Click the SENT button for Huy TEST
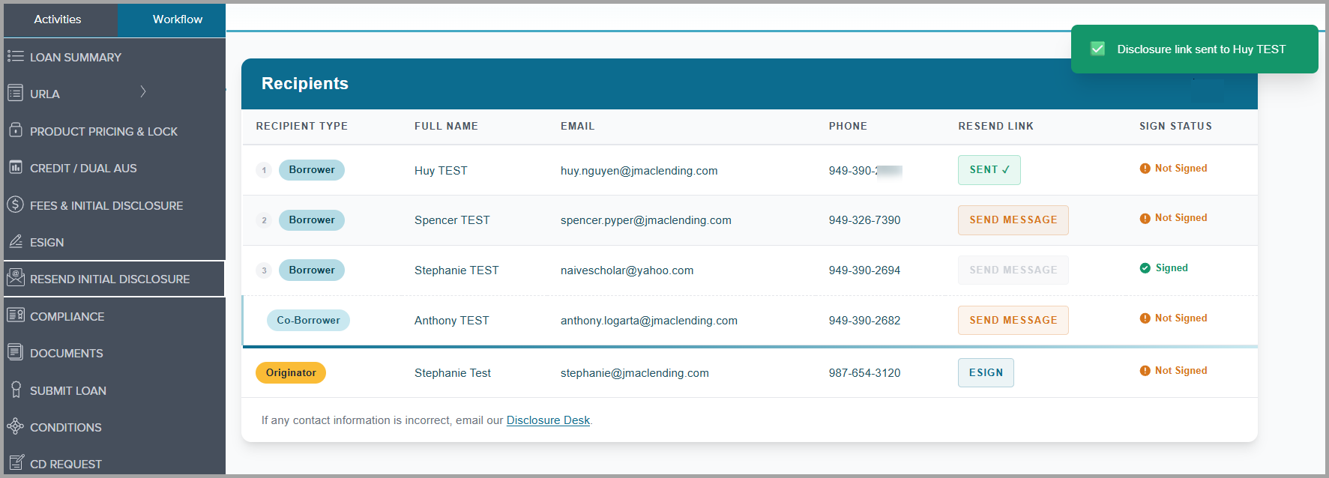The width and height of the screenshot is (1329, 478). (x=989, y=170)
